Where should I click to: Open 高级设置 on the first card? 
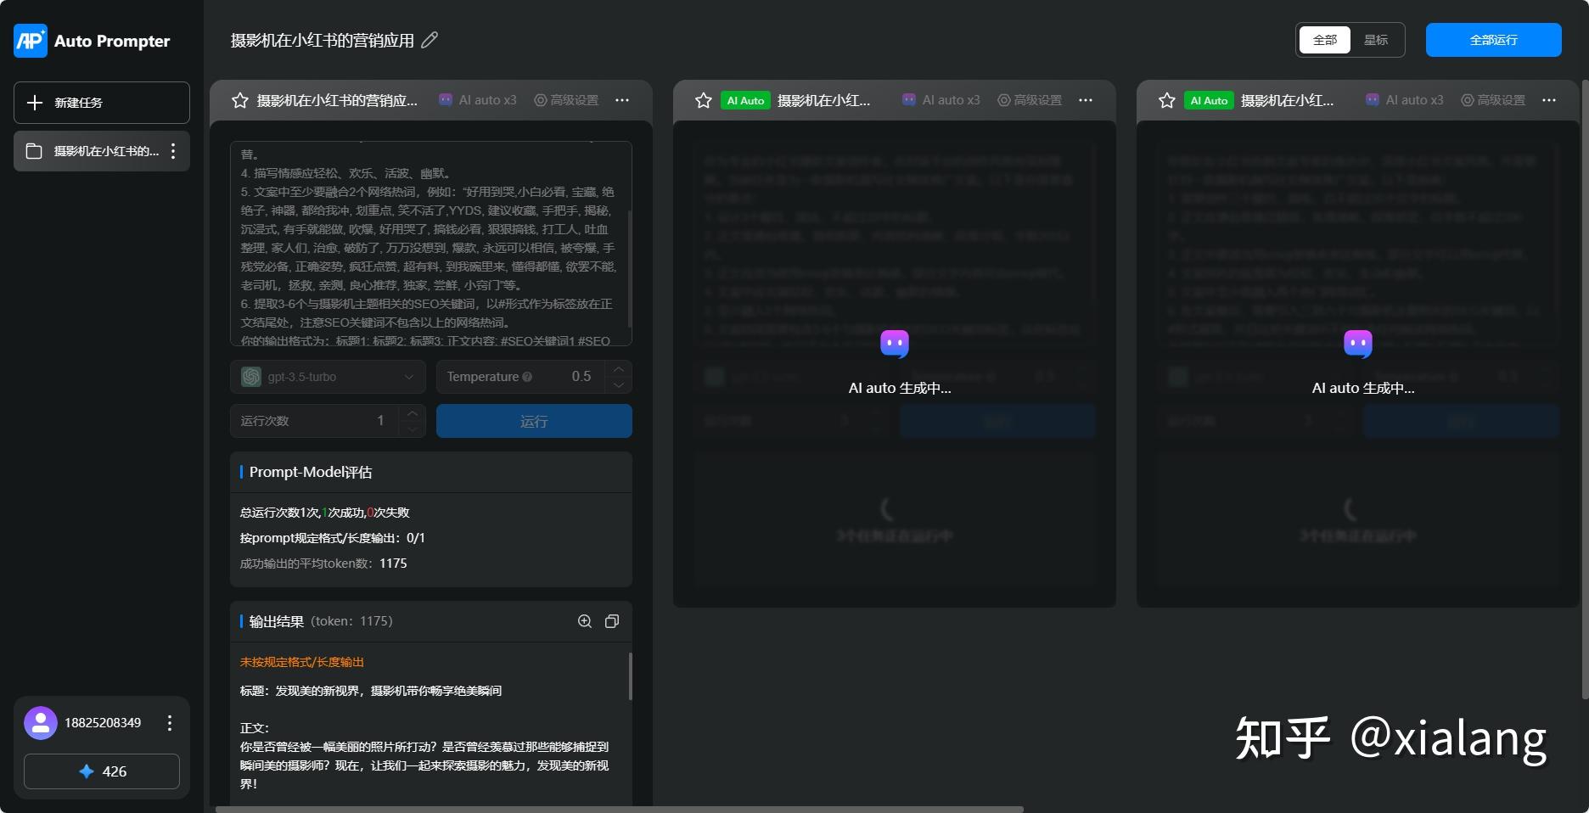click(x=566, y=100)
